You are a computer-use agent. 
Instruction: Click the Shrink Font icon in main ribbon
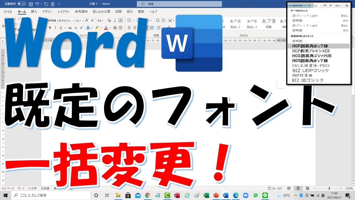click(x=93, y=21)
